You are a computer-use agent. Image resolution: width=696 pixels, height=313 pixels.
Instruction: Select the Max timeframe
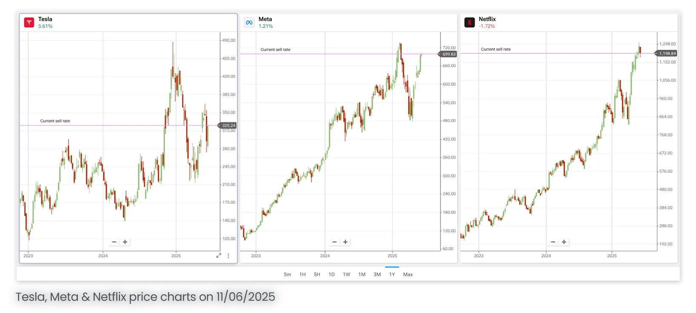point(408,274)
